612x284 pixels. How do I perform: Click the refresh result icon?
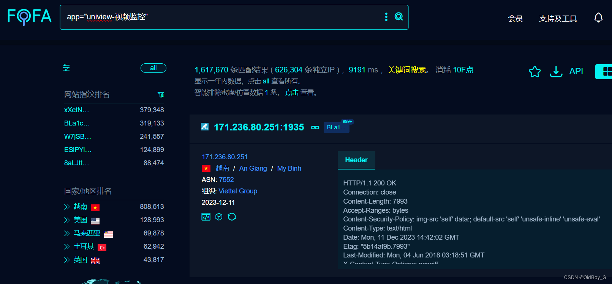pyautogui.click(x=232, y=217)
